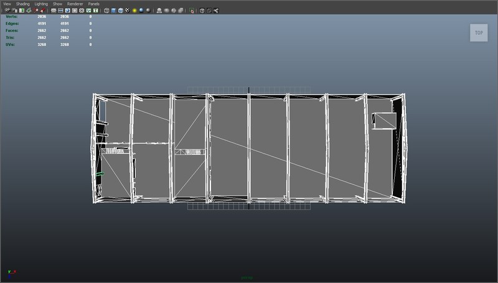
Task: Expand the Renderer menu
Action: [x=75, y=4]
